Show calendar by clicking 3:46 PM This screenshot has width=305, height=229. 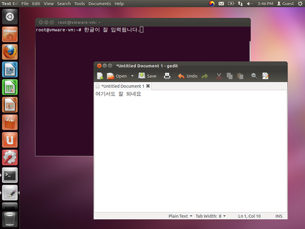point(265,3)
